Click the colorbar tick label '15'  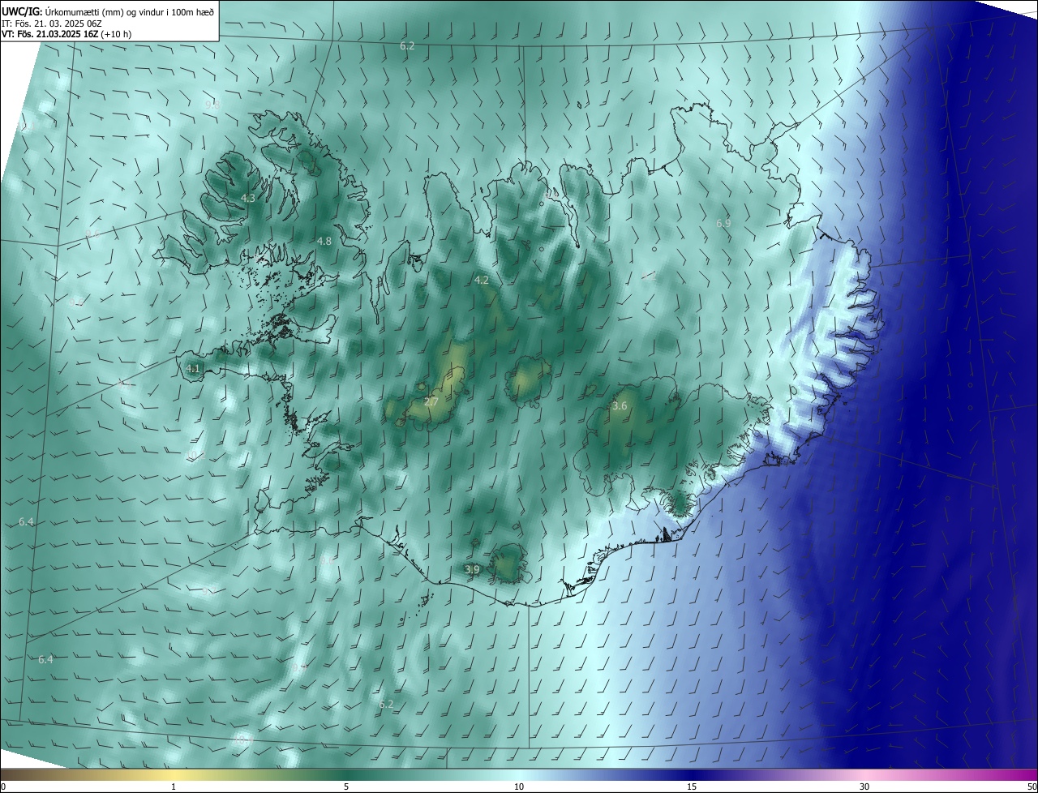[692, 787]
